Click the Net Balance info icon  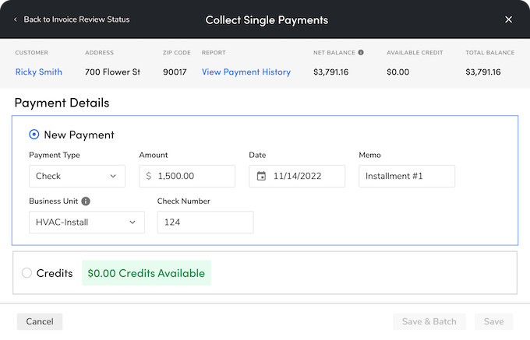361,53
